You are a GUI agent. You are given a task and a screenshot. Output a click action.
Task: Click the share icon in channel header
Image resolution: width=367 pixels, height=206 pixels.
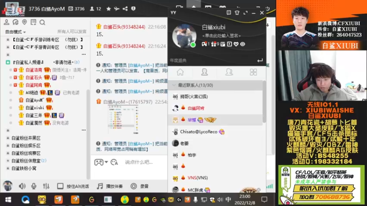[125, 9]
